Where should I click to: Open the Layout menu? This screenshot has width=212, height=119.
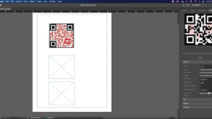[19, 1]
